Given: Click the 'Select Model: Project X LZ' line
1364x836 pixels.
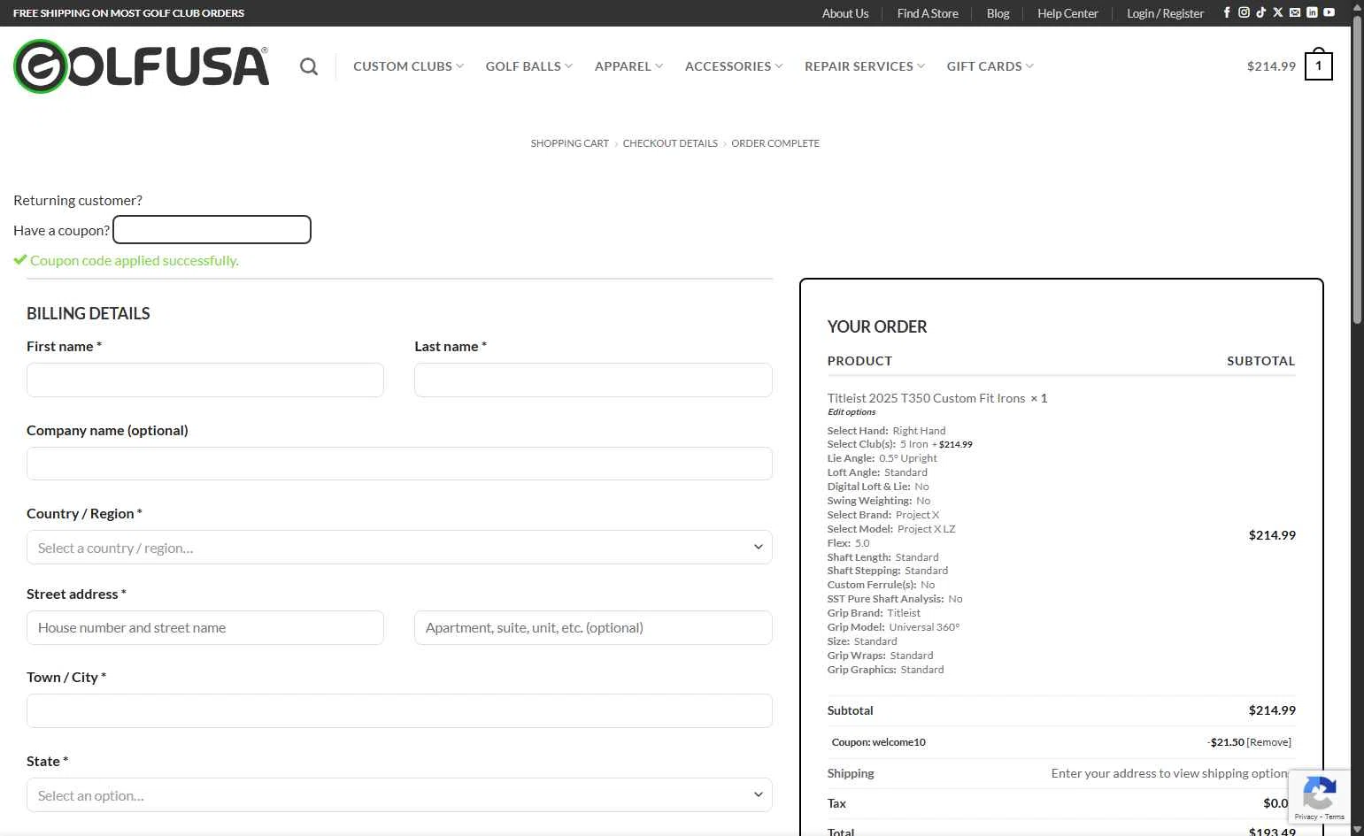Looking at the screenshot, I should pyautogui.click(x=891, y=529).
